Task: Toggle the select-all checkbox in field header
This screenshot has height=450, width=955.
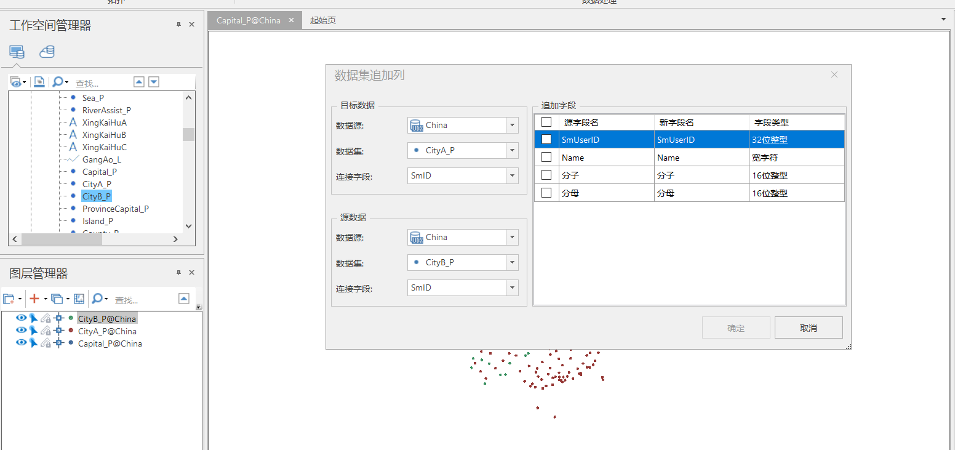Action: click(x=546, y=123)
